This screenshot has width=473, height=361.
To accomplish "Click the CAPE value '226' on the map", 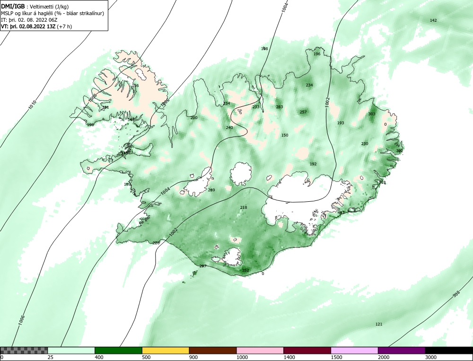I will tap(156, 243).
